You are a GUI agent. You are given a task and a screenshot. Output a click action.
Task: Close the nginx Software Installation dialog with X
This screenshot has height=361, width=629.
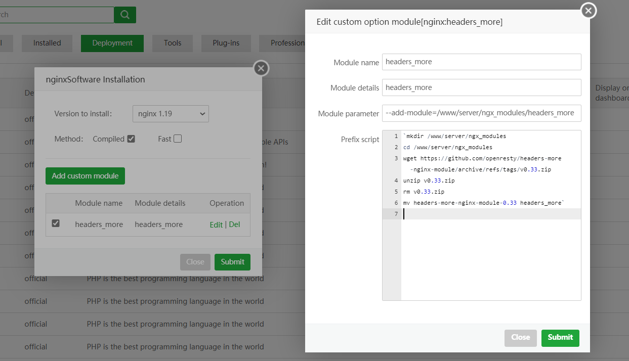pos(261,68)
